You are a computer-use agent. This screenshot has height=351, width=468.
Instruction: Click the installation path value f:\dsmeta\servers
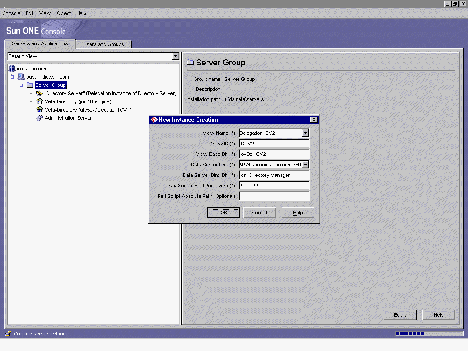coord(244,99)
